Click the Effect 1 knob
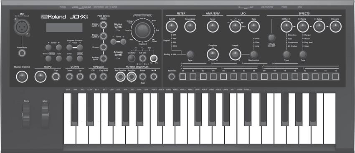The image size is (355, 153). point(287,27)
